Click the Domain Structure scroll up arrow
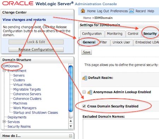This screenshot has width=159, height=139. click(71, 121)
